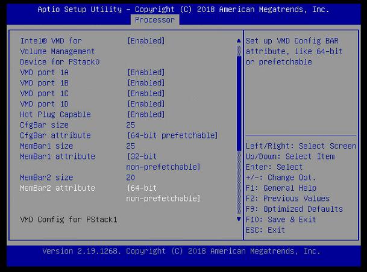This screenshot has height=272, width=367.
Task: Toggle Intel VMD for Volume Management Device value
Action: 146,41
